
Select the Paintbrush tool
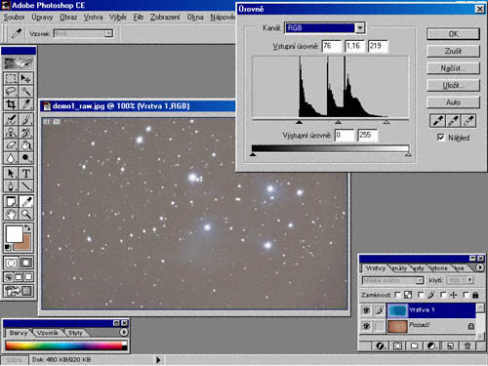[26, 119]
